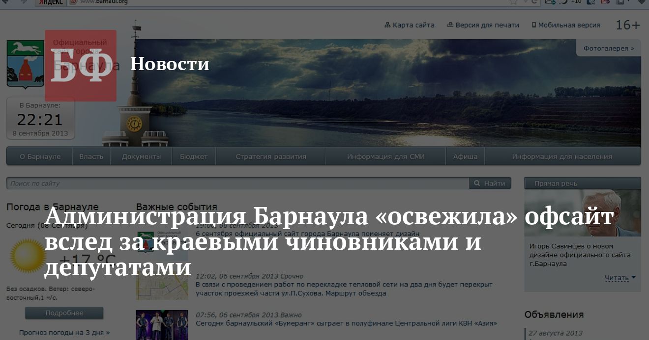Open the road map thumbnail for Сухова news
Viewport: 649px width, 340px height.
click(x=162, y=286)
